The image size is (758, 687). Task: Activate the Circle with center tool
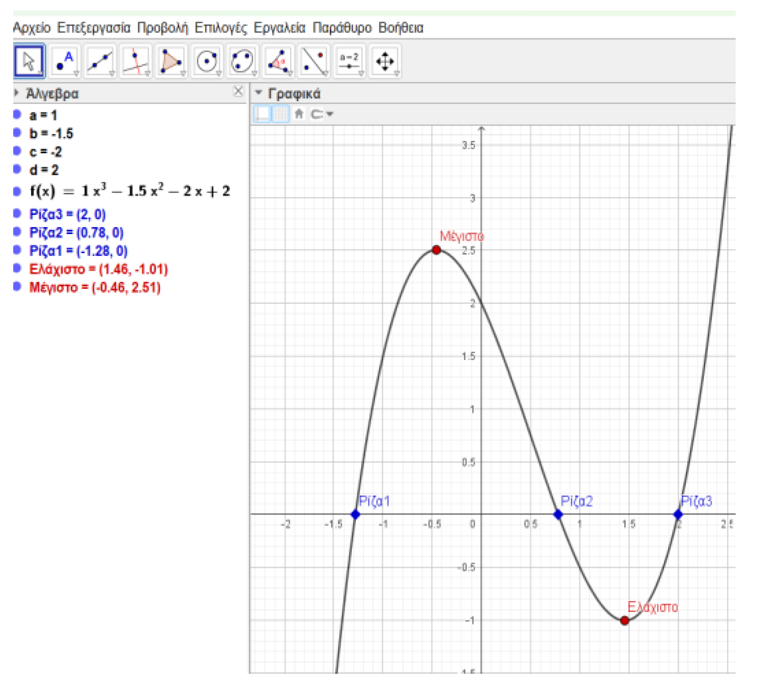[x=207, y=61]
